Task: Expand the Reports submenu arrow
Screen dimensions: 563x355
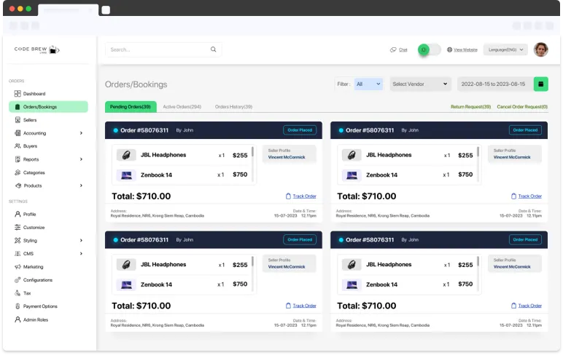Action: (81, 159)
